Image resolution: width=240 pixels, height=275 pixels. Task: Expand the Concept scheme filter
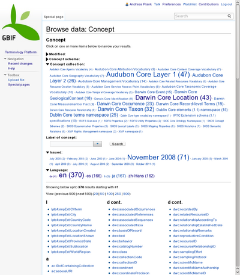[x=47, y=59]
